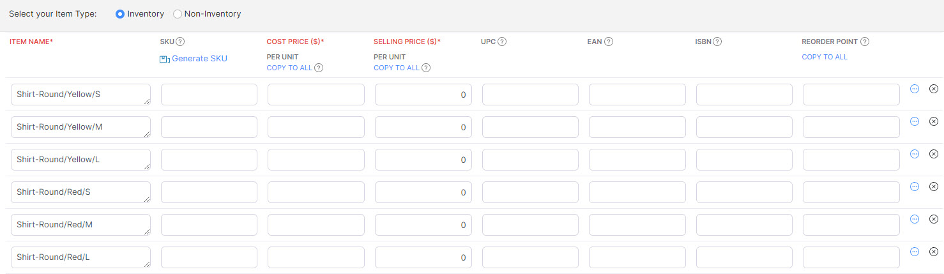
Task: Click the SKU help question icon
Action: [180, 42]
